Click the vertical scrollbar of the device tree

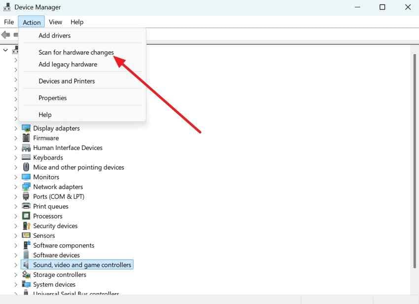click(415, 160)
